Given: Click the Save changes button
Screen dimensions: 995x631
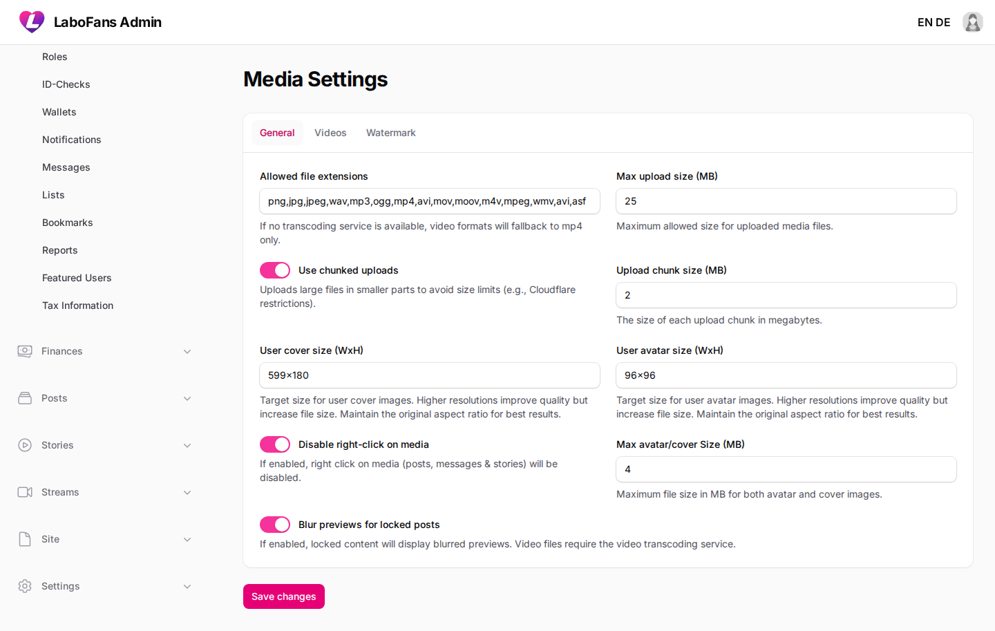Looking at the screenshot, I should [284, 596].
